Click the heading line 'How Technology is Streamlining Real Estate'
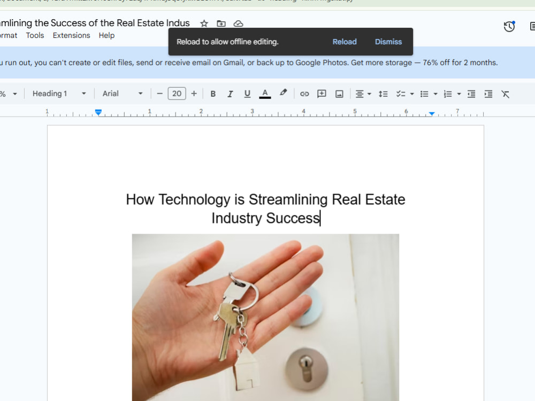Viewport: 535px width, 401px height. pos(265,199)
